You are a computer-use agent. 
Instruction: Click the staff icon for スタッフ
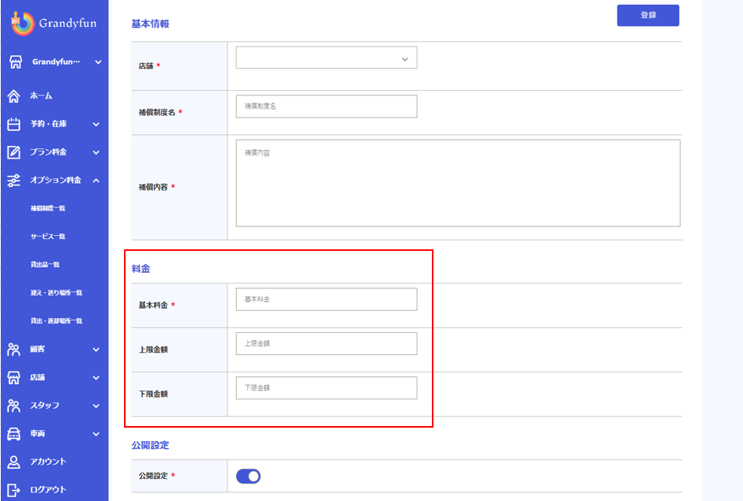pyautogui.click(x=13, y=406)
